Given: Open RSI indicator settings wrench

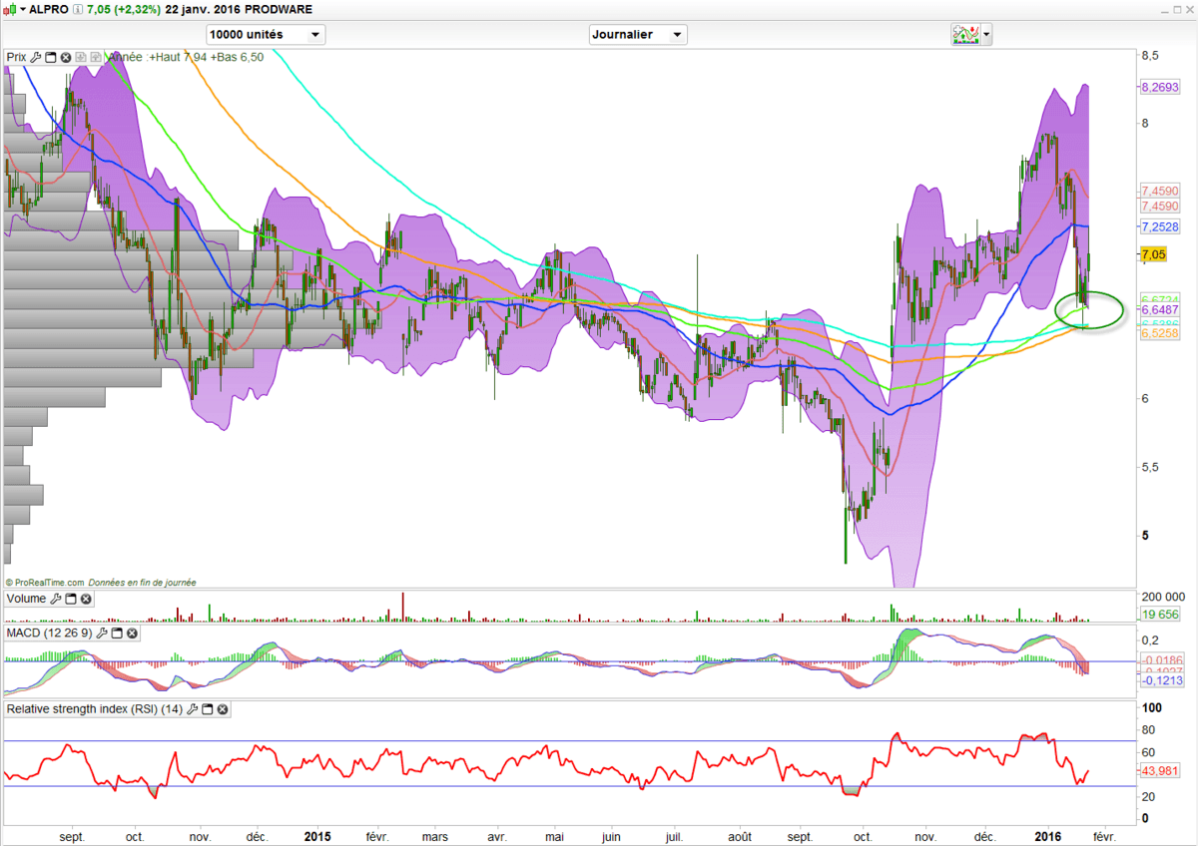Looking at the screenshot, I should [x=192, y=709].
